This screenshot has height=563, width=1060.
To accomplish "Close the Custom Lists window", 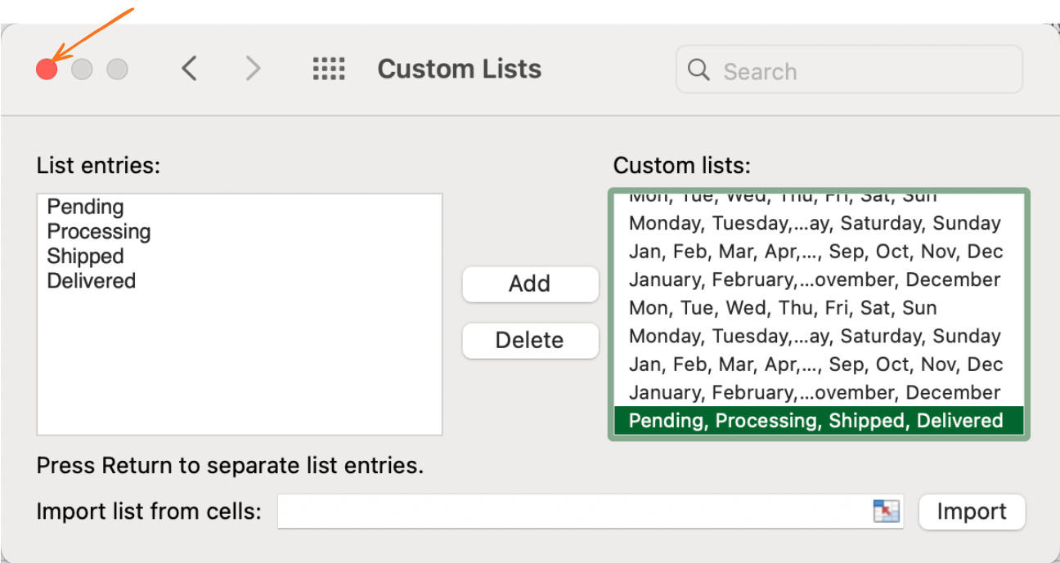I will [x=47, y=69].
